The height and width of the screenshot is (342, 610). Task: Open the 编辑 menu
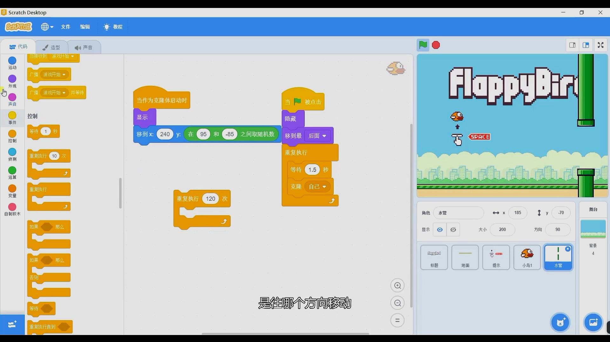click(85, 27)
